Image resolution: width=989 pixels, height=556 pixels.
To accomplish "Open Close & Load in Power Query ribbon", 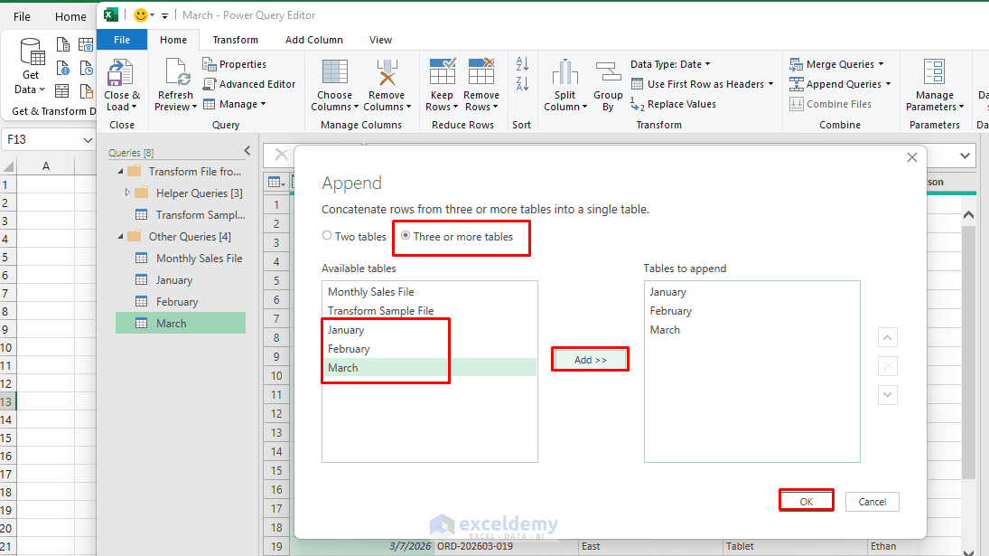I will [122, 87].
